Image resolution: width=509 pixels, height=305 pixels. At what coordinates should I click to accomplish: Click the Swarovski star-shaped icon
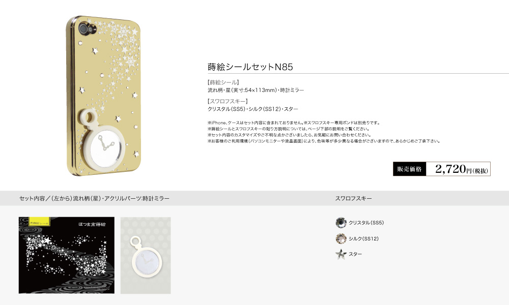341,254
